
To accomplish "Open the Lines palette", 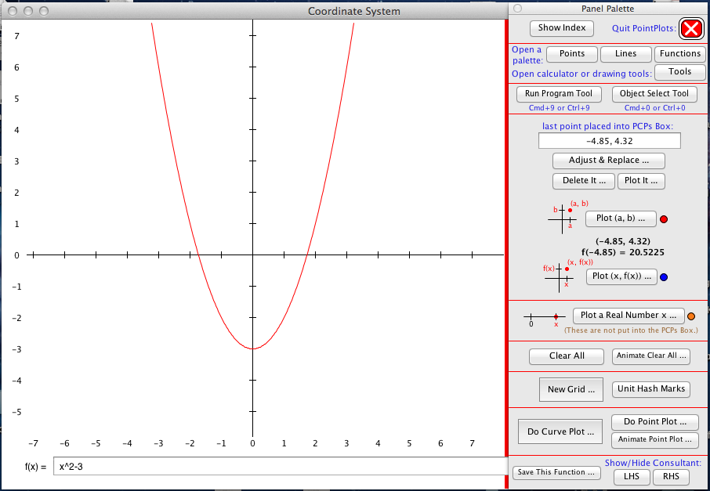I will (x=626, y=54).
